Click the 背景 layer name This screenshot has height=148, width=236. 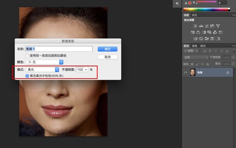[200, 73]
